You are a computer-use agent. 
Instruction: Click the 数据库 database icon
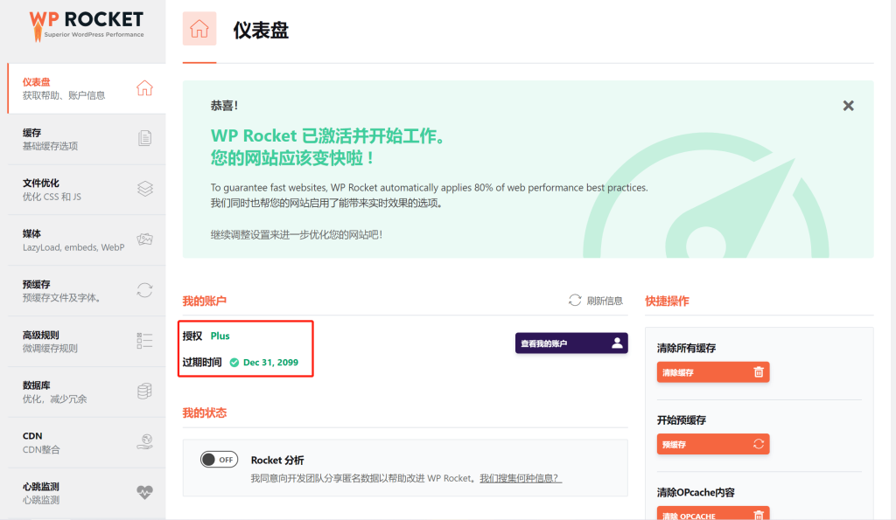145,392
